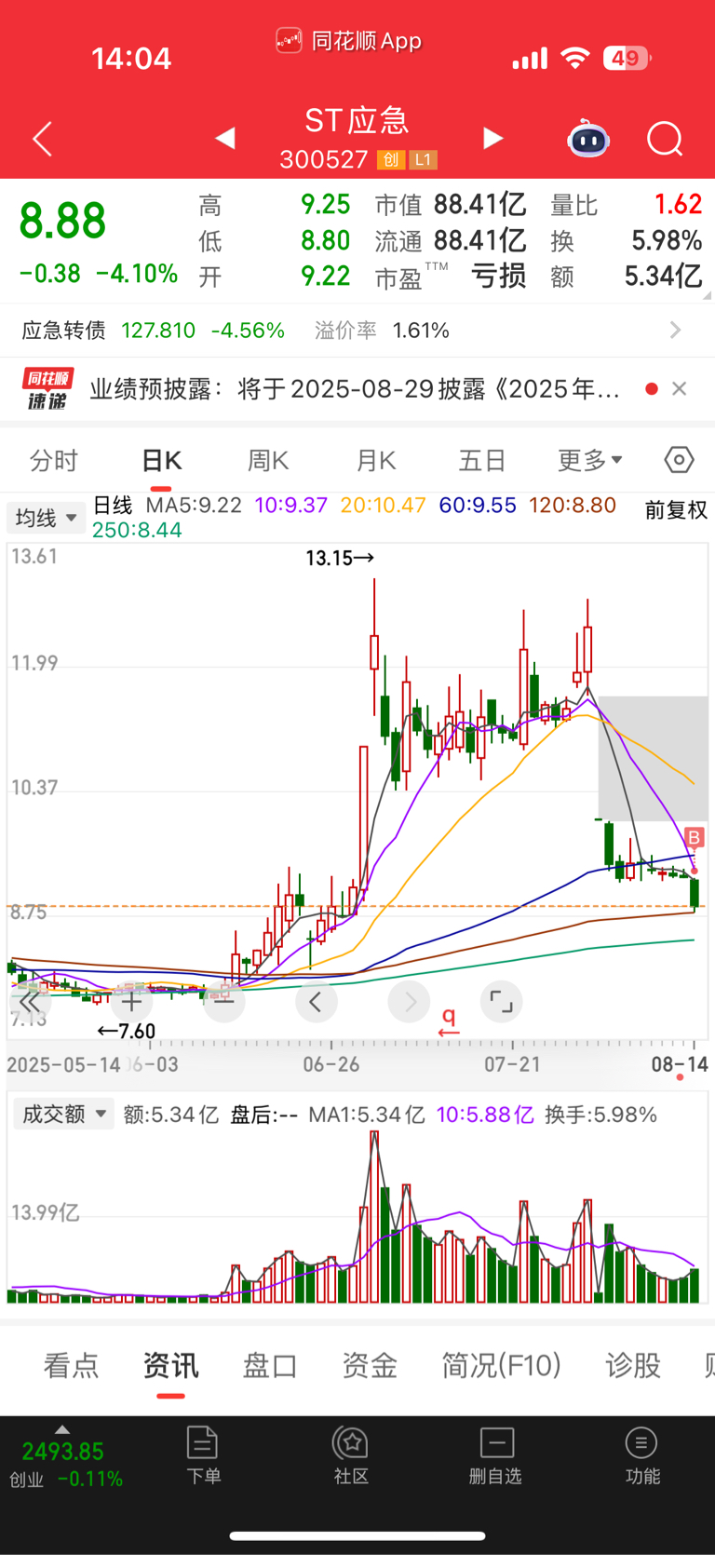Tap the 13.15 high price label
715x1555 pixels.
click(x=340, y=558)
